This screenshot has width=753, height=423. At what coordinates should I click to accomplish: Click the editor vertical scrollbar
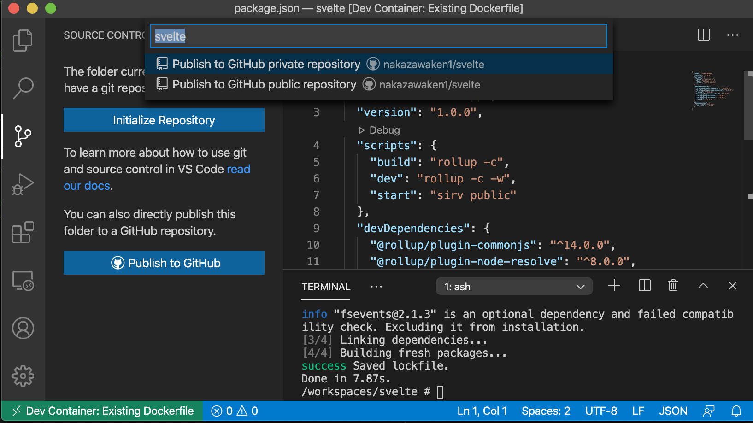coord(748,106)
